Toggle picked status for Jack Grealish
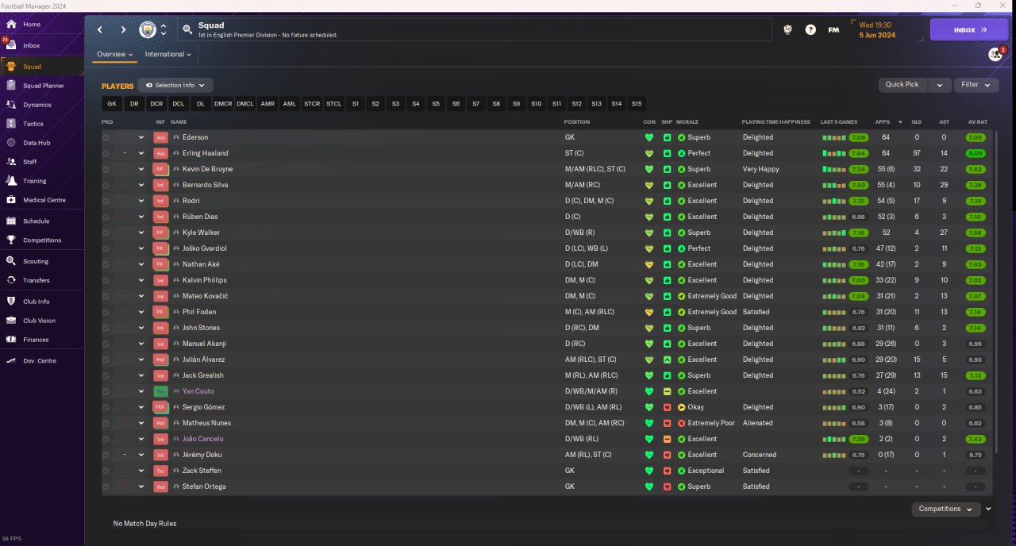Image resolution: width=1016 pixels, height=546 pixels. pos(106,375)
